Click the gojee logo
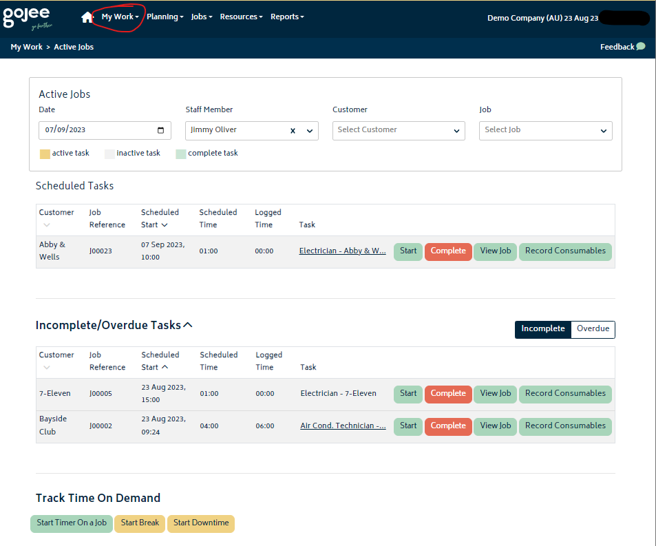 [x=28, y=19]
